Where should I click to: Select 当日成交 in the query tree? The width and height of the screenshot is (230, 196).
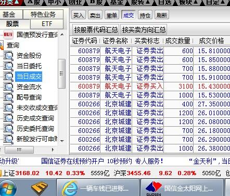pos(29,77)
